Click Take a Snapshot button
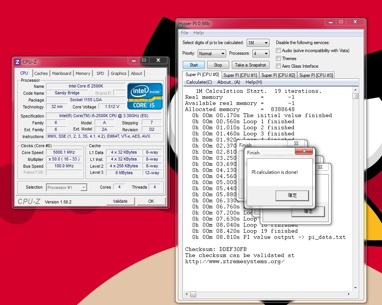 click(250, 65)
